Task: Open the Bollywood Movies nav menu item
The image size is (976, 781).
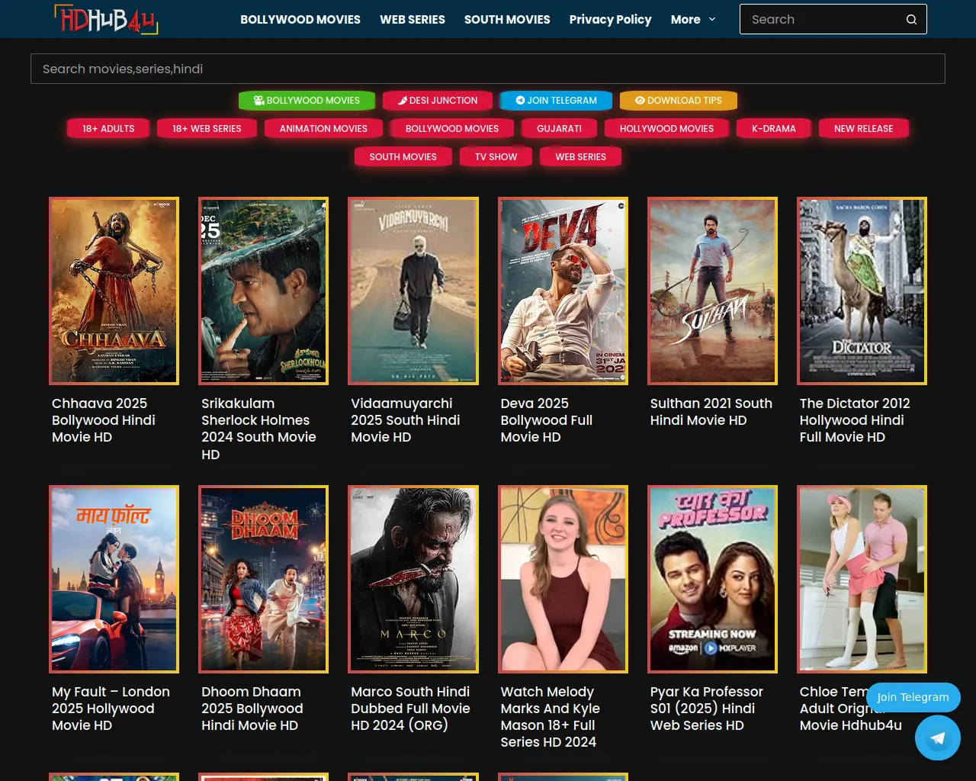Action: point(300,20)
